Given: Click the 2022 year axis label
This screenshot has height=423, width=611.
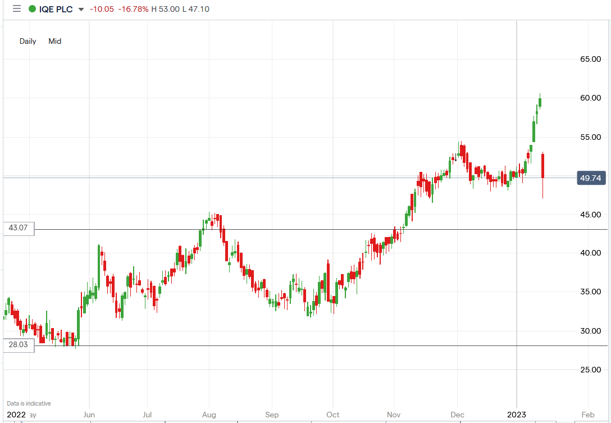Looking at the screenshot, I should tap(16, 415).
